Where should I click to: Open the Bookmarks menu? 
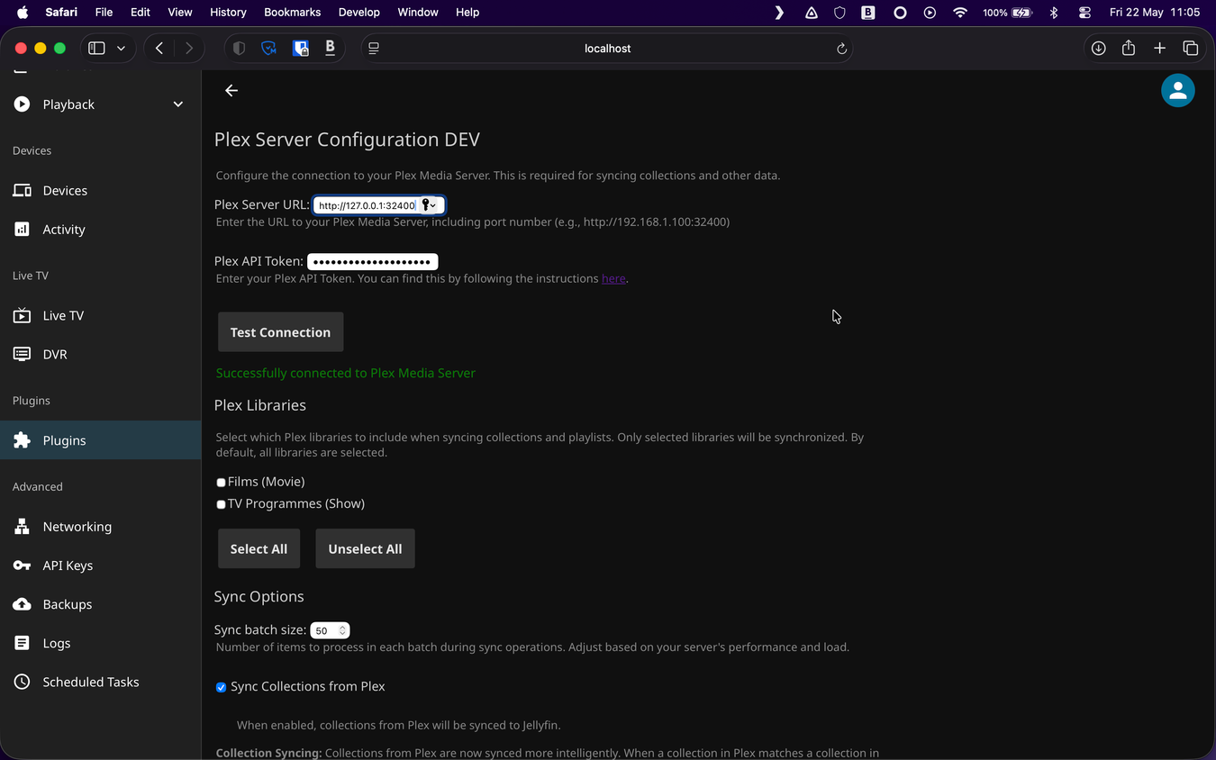pos(293,13)
